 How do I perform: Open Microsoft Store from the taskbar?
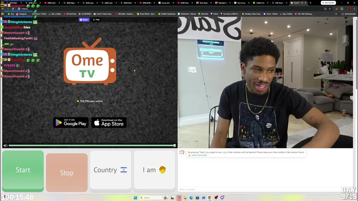pyautogui.click(x=197, y=198)
